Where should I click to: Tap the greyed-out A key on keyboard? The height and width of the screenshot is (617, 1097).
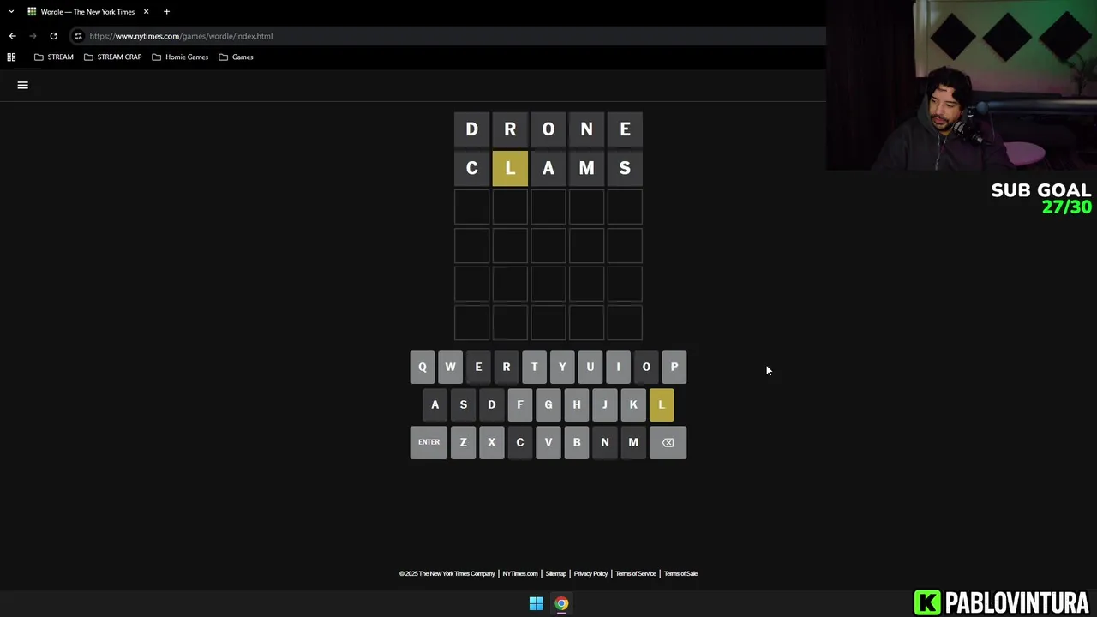(x=435, y=404)
